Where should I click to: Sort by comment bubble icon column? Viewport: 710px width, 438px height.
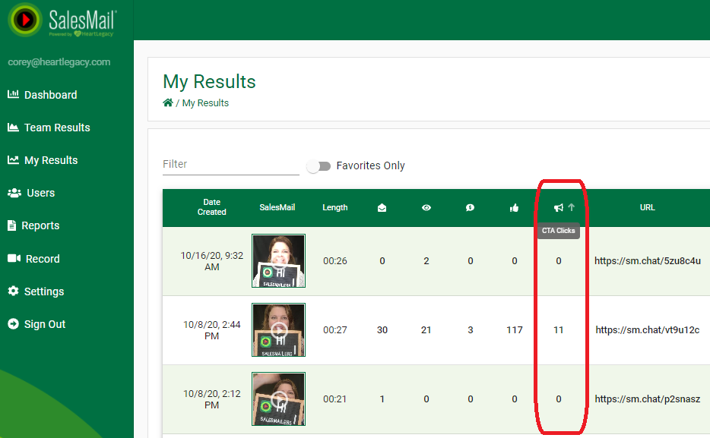coord(470,208)
